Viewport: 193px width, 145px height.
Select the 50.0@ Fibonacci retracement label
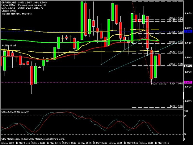176,42
